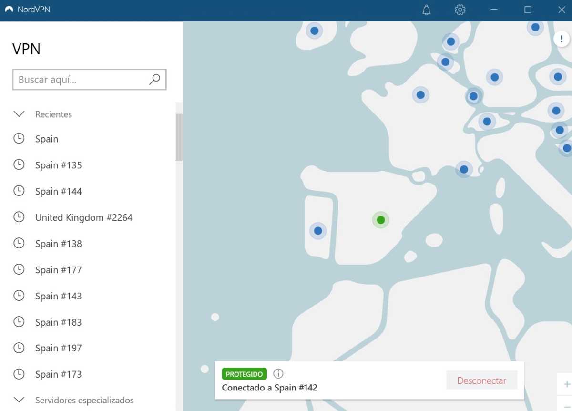572x411 pixels.
Task: Click the exclamation alert icon on map
Action: click(562, 39)
